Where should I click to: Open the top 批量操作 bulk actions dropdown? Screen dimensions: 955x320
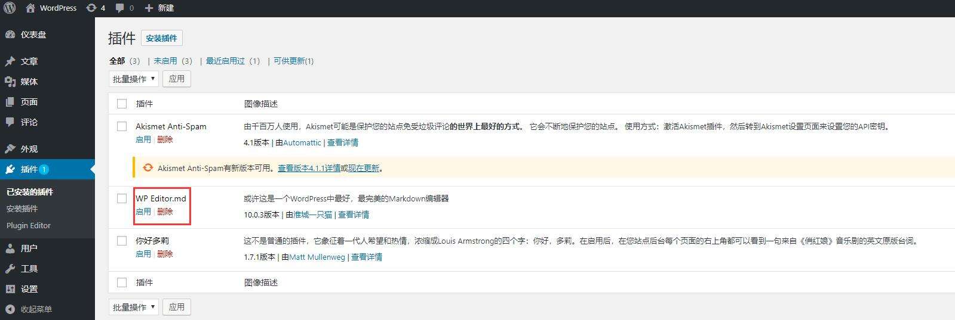(x=134, y=79)
